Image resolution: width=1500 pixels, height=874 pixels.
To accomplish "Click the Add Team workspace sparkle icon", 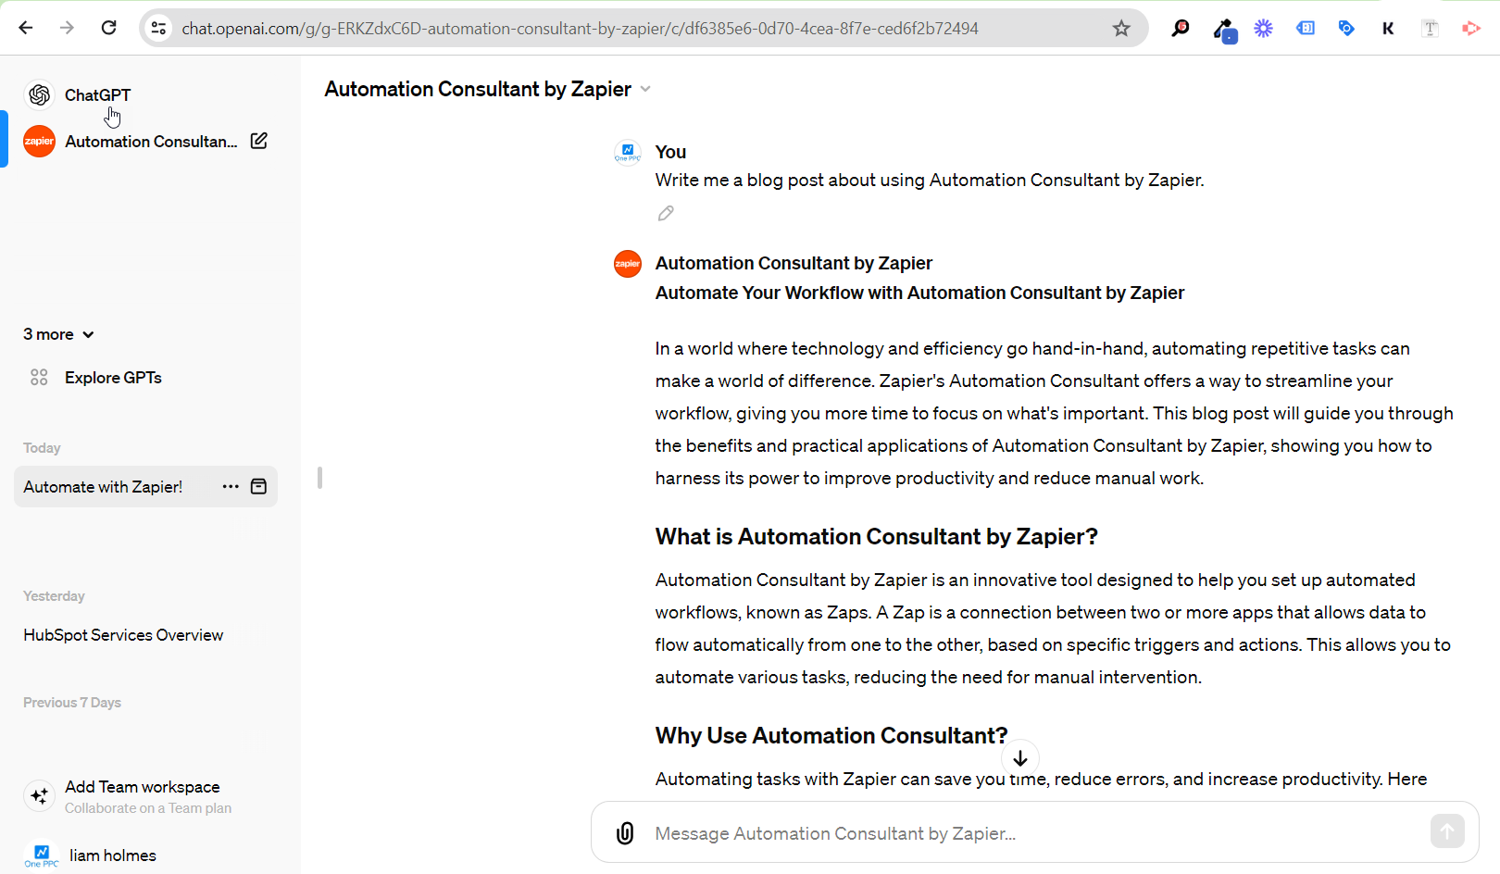I will [39, 795].
